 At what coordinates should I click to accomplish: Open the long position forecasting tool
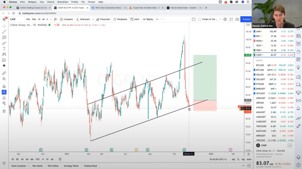click(4, 60)
